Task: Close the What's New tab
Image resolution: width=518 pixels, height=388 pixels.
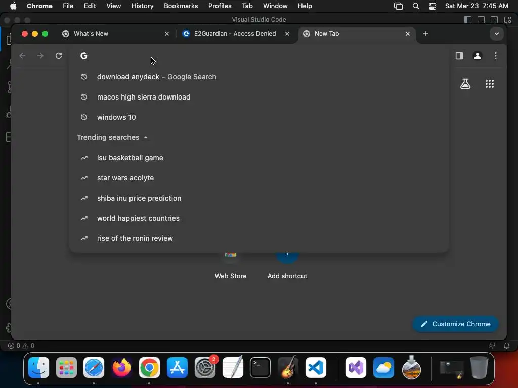Action: (167, 34)
